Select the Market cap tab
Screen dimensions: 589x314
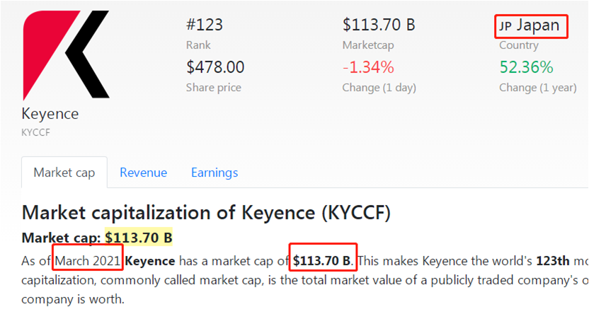coord(64,173)
